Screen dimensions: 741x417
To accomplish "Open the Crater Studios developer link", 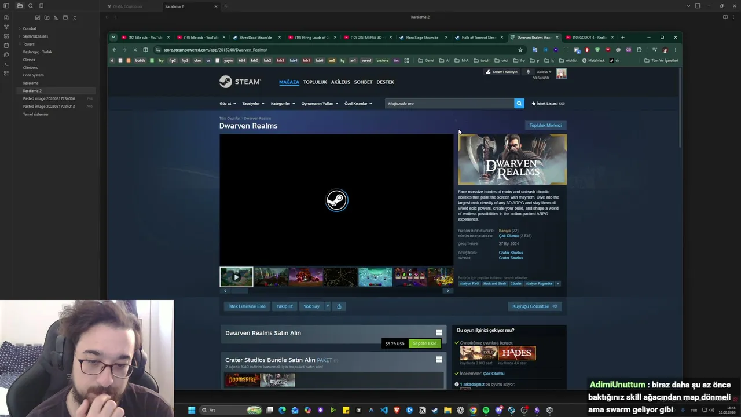I will point(511,253).
